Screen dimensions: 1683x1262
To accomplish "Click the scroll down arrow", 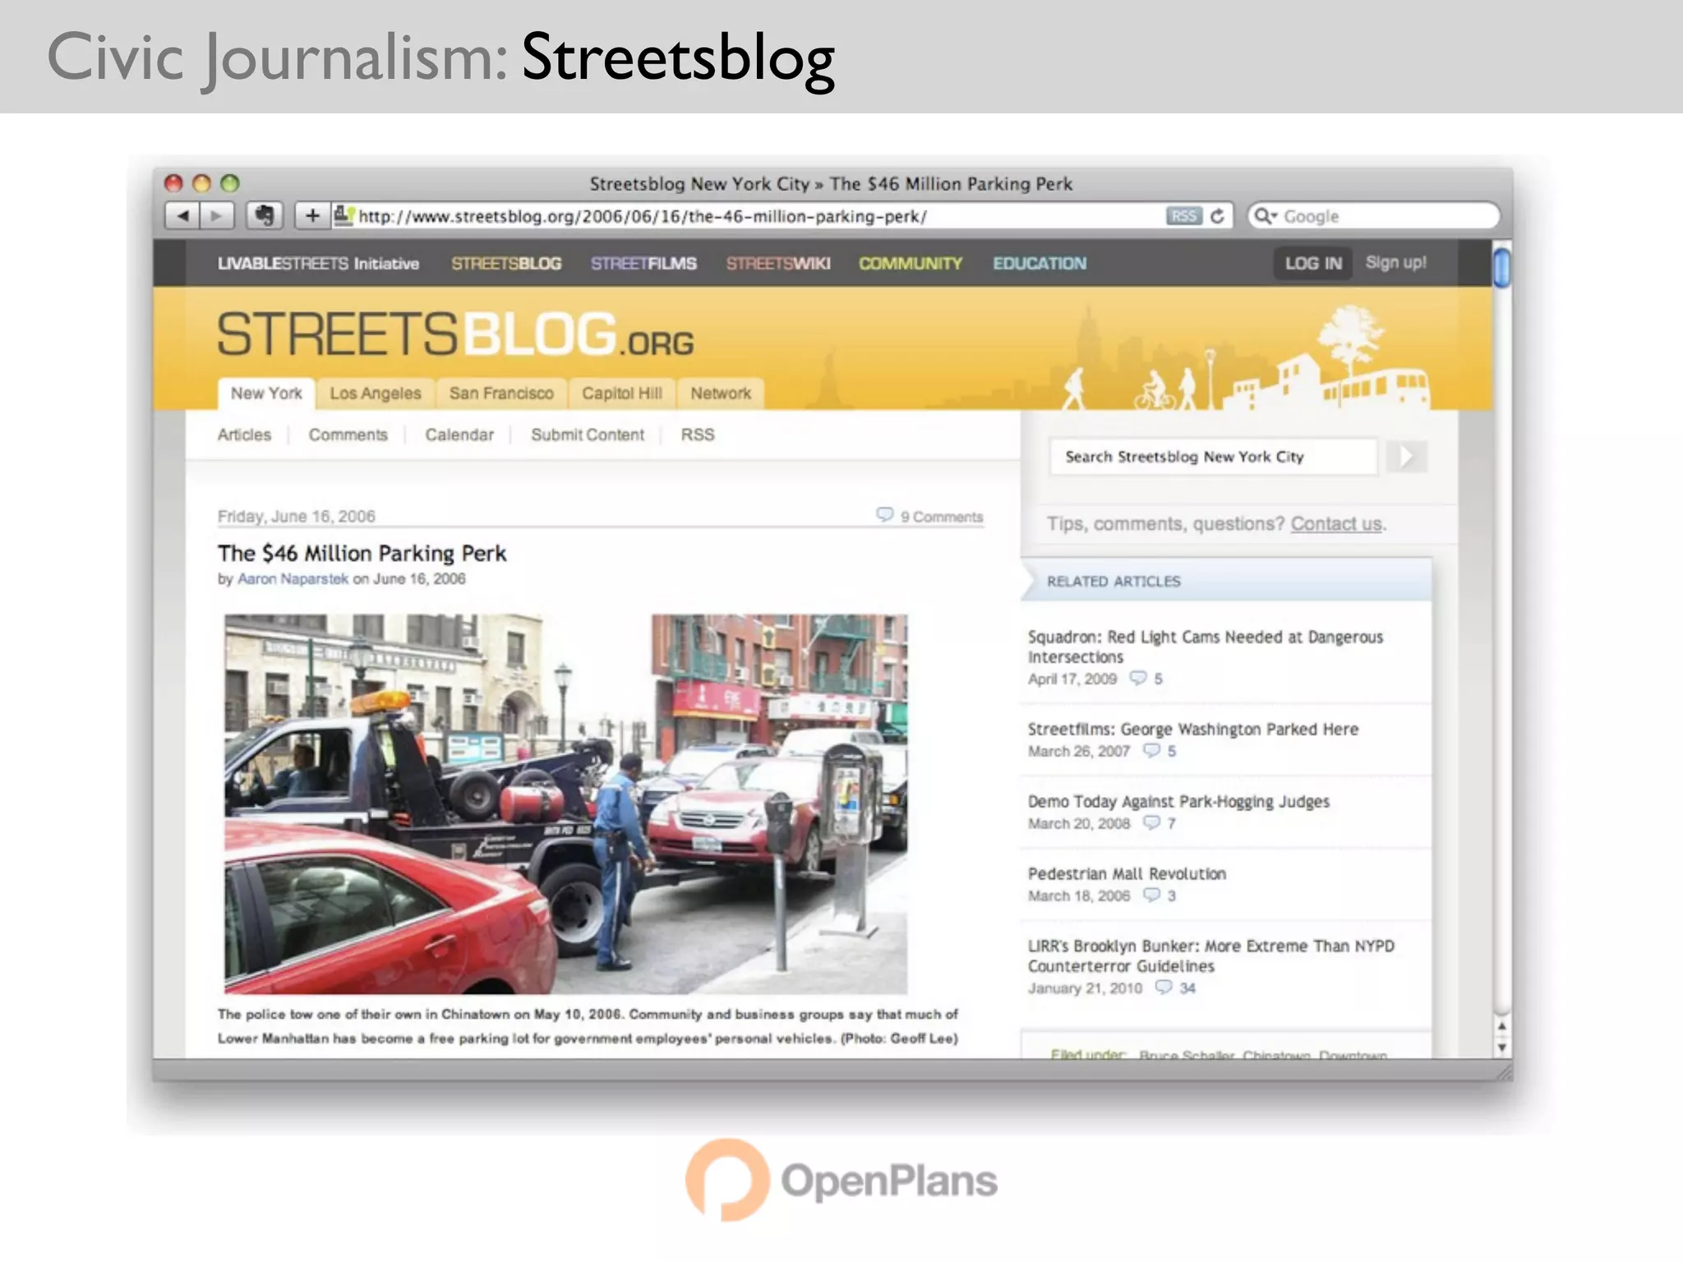I will (x=1501, y=1048).
